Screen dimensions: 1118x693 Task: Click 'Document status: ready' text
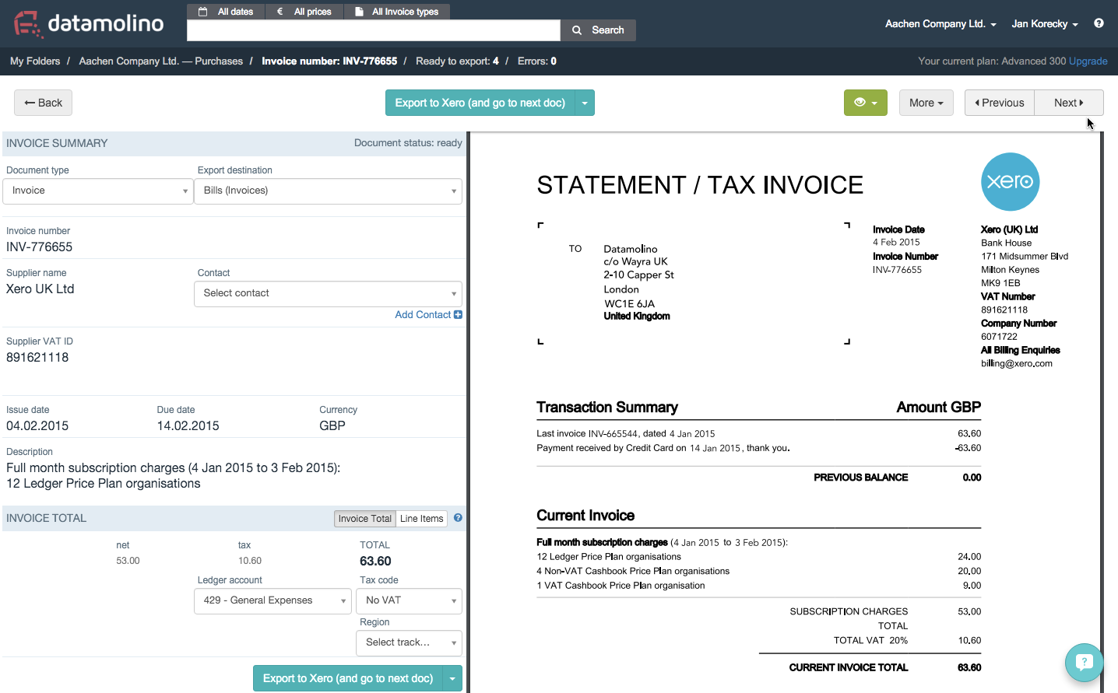click(x=408, y=143)
